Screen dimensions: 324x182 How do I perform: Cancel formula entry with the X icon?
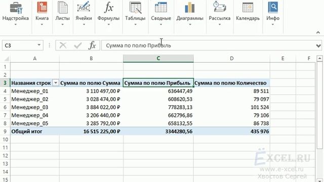(63, 45)
